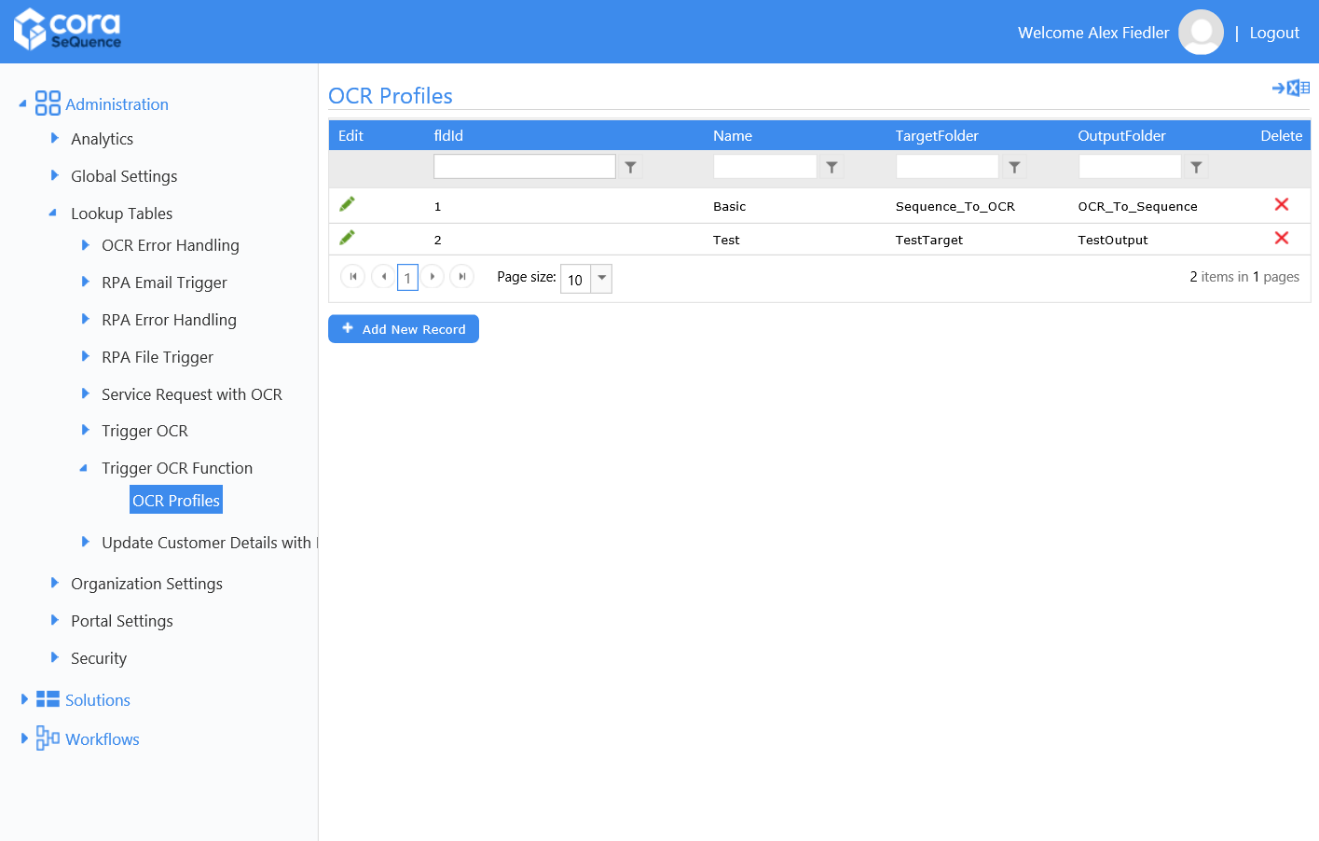Go to previous page of grid

tap(383, 277)
